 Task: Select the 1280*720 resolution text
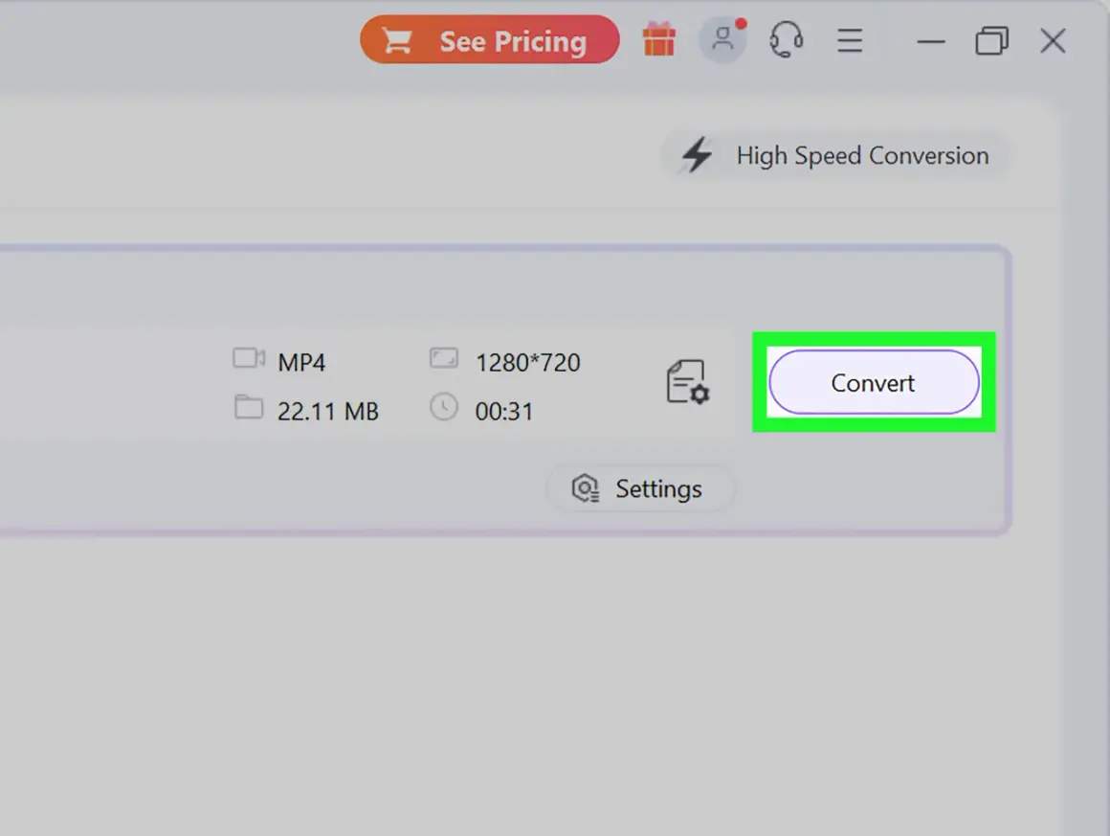tap(527, 363)
